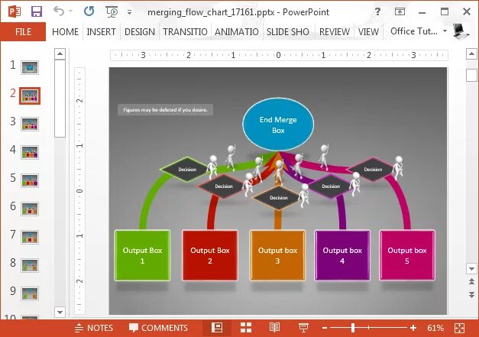
Task: Open the SLIDE SHOW ribbon tab
Action: point(288,32)
